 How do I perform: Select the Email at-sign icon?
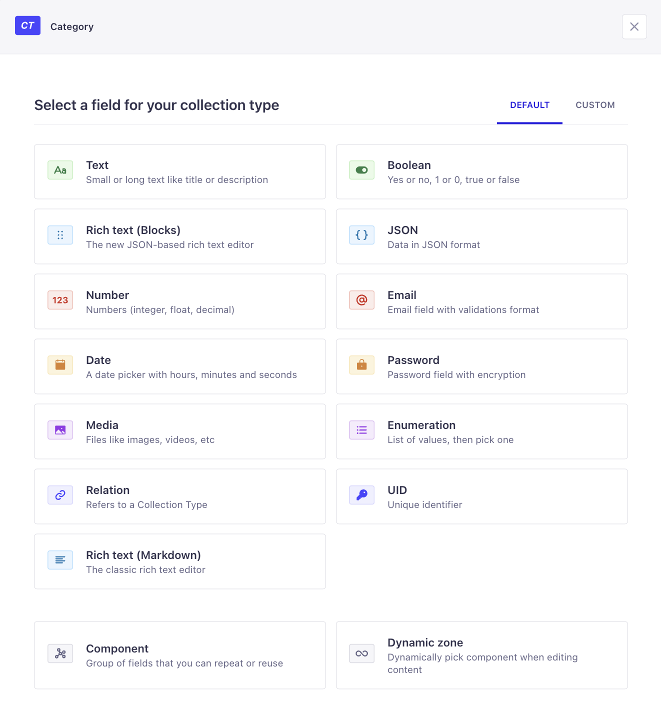pyautogui.click(x=361, y=300)
